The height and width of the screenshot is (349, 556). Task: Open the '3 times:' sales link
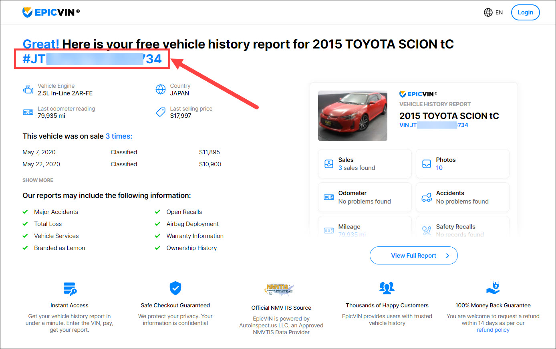119,136
